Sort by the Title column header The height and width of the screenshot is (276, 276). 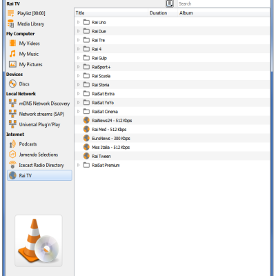coord(111,13)
